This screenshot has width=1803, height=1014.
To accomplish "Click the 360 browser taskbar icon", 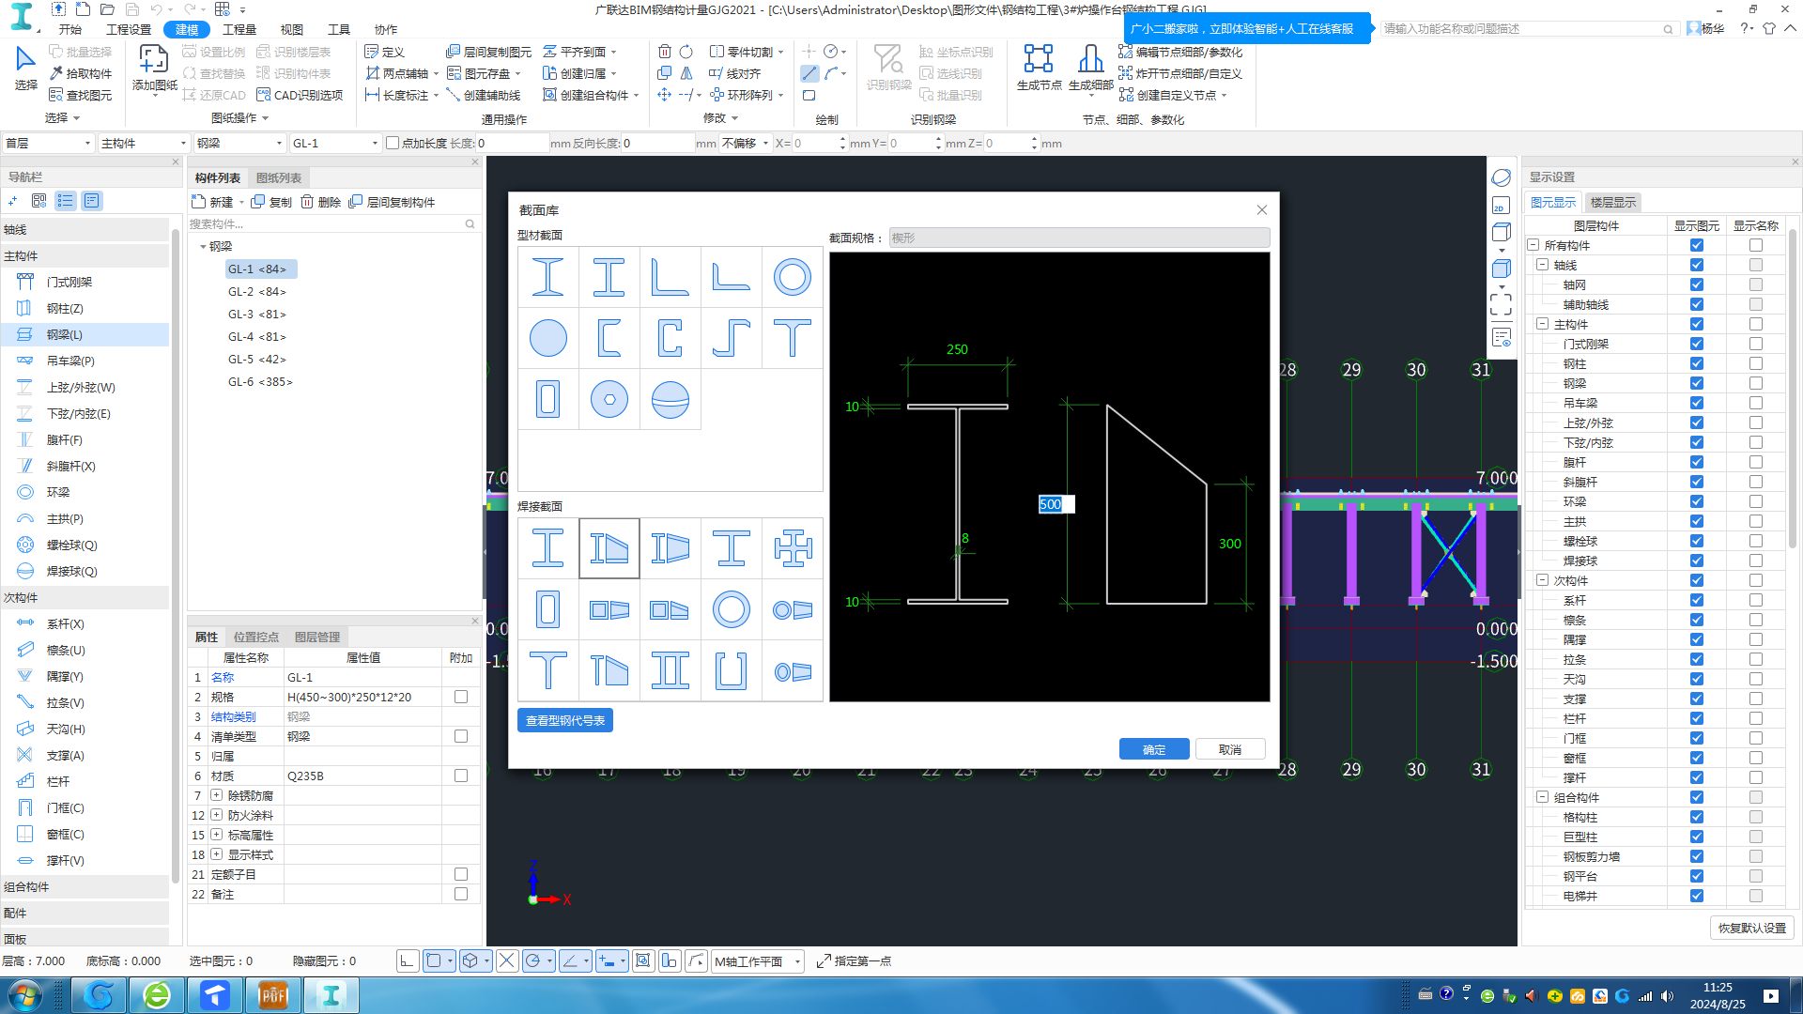I will click(158, 995).
